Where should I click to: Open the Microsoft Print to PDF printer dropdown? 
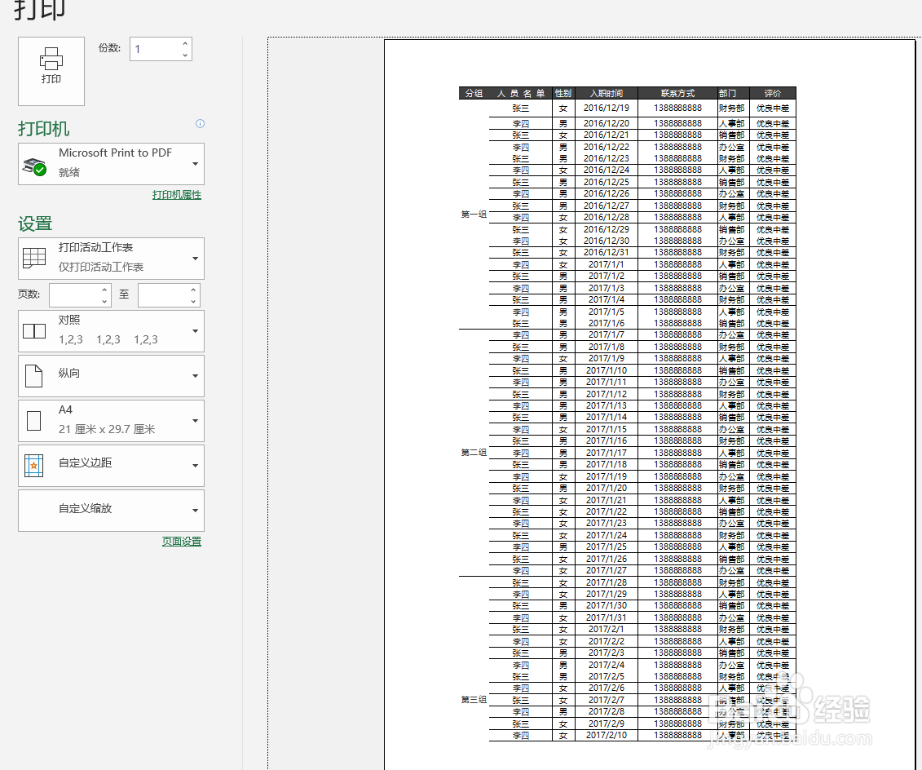pos(111,164)
